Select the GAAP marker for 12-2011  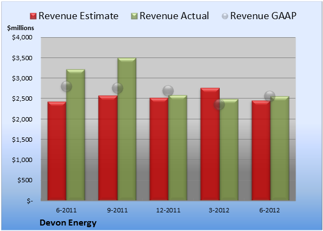(168, 91)
